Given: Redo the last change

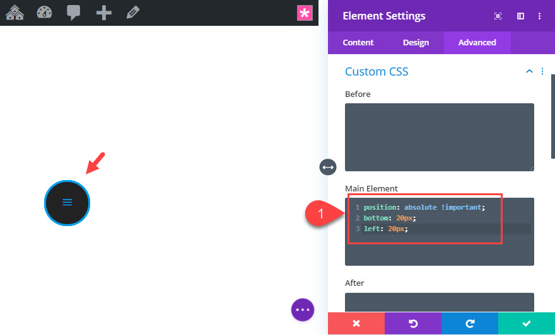Looking at the screenshot, I should (x=470, y=323).
